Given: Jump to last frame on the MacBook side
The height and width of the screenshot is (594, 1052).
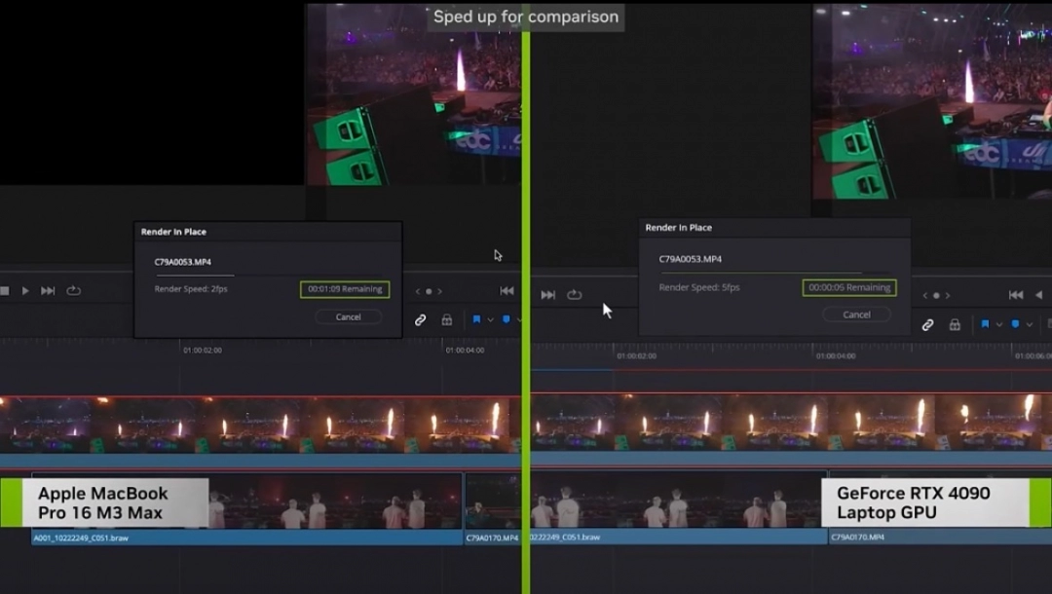Looking at the screenshot, I should [48, 291].
